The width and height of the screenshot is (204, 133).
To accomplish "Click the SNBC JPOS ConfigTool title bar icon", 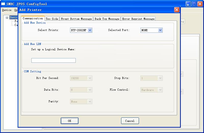I will pyautogui.click(x=3, y=4).
